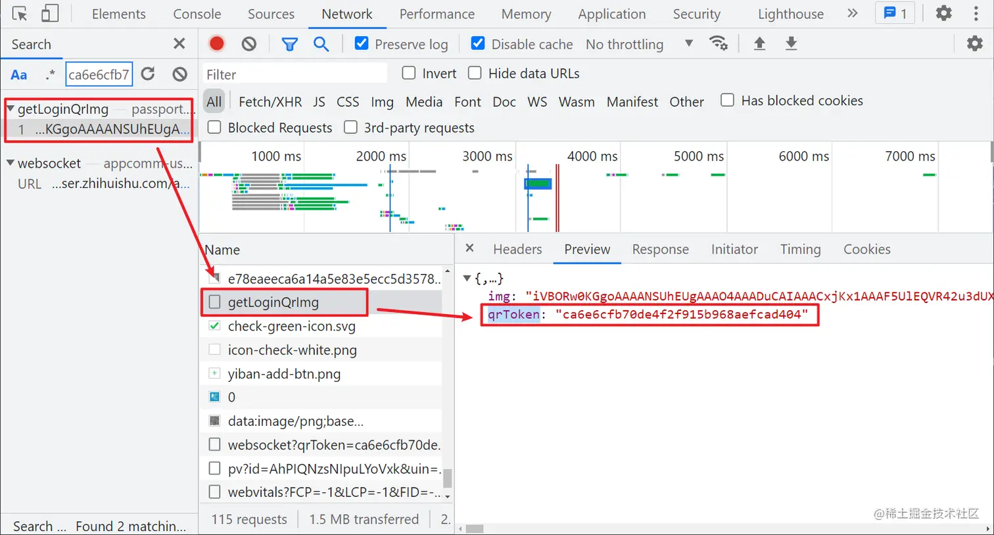Uncheck Disable cache checkbox
This screenshot has height=535, width=994.
click(x=478, y=43)
